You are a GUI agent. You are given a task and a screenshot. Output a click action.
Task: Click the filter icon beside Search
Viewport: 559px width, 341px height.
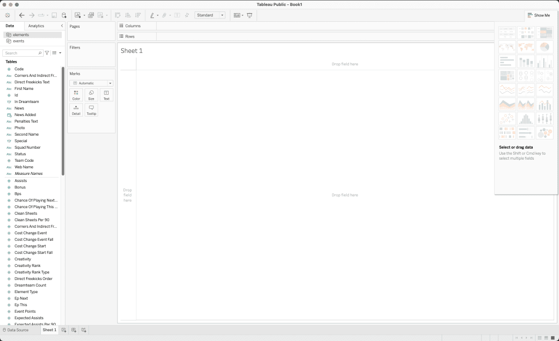coord(47,53)
